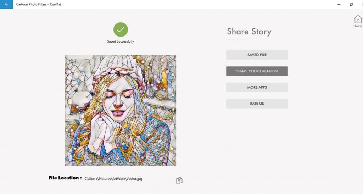Browse MORE APPS
The image size is (363, 194).
pos(257,87)
